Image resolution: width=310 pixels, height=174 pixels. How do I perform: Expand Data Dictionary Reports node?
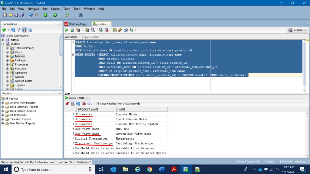click(x=2, y=107)
